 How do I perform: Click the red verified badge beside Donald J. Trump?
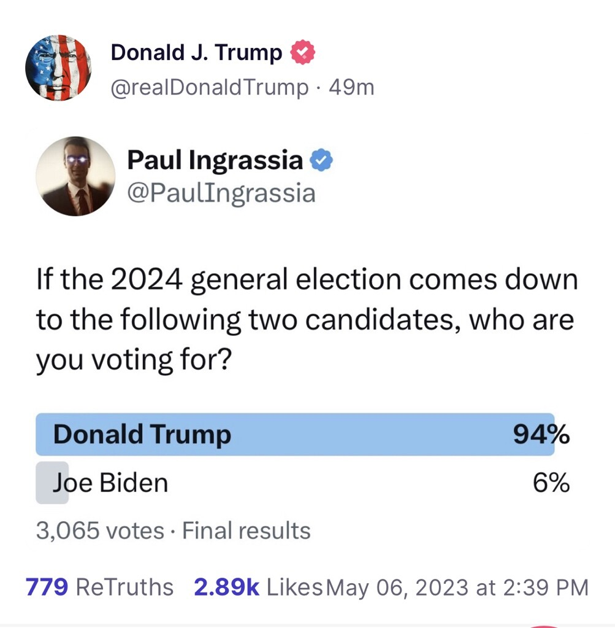tap(302, 53)
